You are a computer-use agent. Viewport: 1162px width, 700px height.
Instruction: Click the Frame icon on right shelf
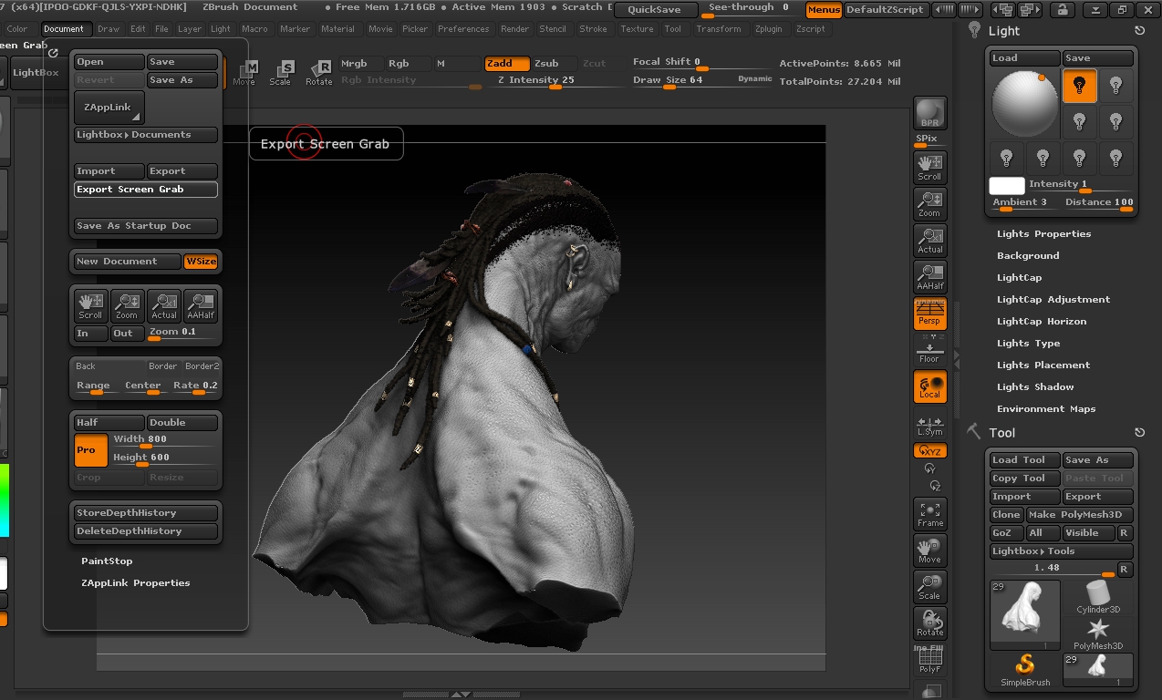click(x=929, y=514)
